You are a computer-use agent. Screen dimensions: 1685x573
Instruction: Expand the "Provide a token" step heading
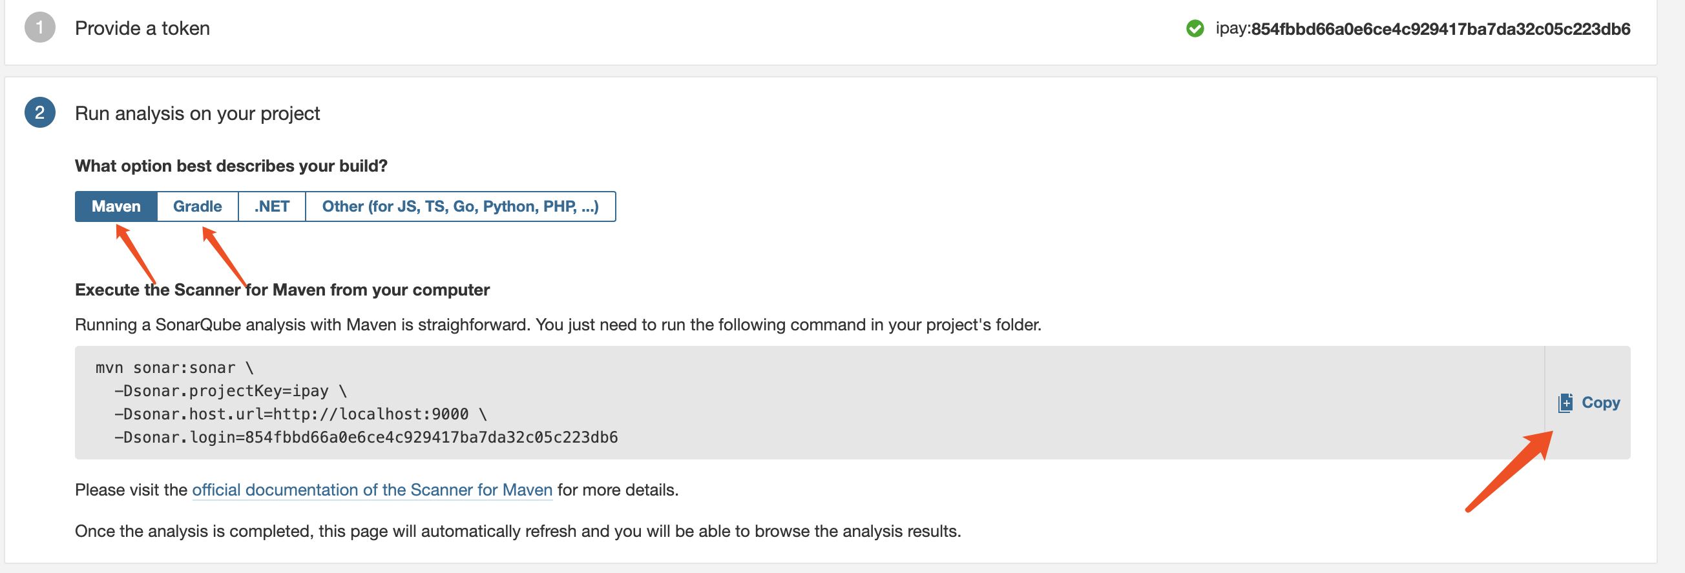pos(142,28)
